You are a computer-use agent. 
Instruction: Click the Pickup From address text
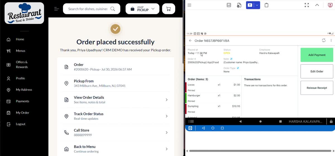[100, 86]
